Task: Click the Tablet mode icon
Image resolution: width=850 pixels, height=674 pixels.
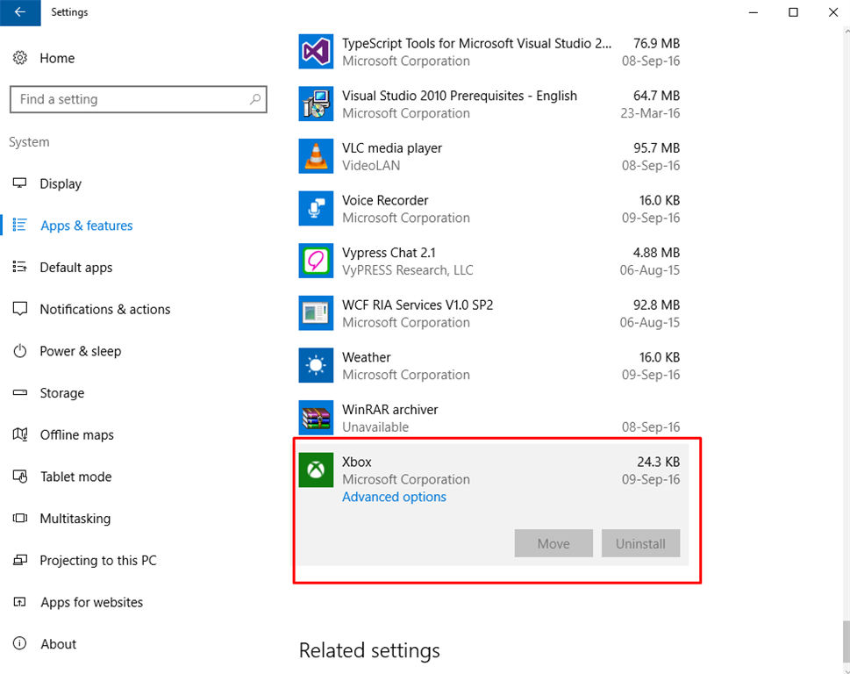Action: click(x=20, y=476)
